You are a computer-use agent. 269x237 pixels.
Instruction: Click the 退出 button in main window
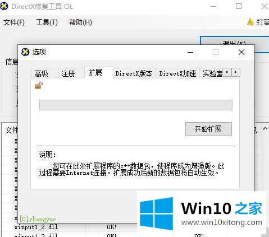pyautogui.click(x=234, y=43)
